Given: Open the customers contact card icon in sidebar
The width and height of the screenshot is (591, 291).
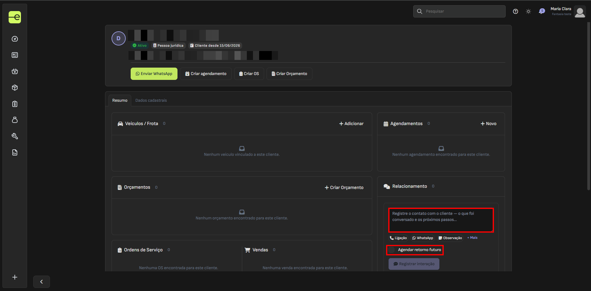Looking at the screenshot, I should [15, 55].
